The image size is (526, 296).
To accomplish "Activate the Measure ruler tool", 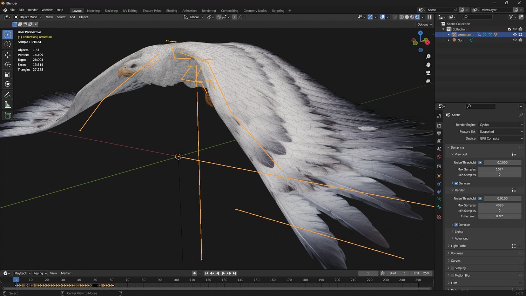I will pos(8,105).
